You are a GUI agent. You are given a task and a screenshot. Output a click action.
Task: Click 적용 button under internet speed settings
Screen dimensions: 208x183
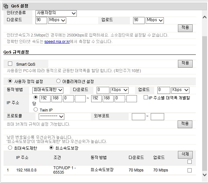(185, 28)
